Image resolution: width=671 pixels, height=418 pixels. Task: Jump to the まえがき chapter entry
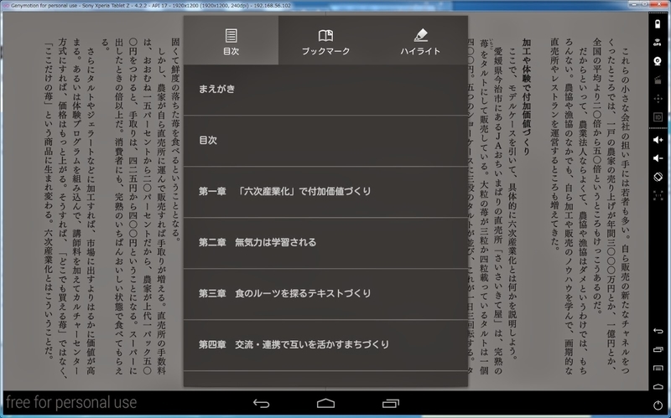pyautogui.click(x=325, y=90)
